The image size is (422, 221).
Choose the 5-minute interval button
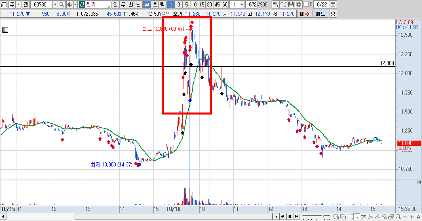tap(186, 4)
